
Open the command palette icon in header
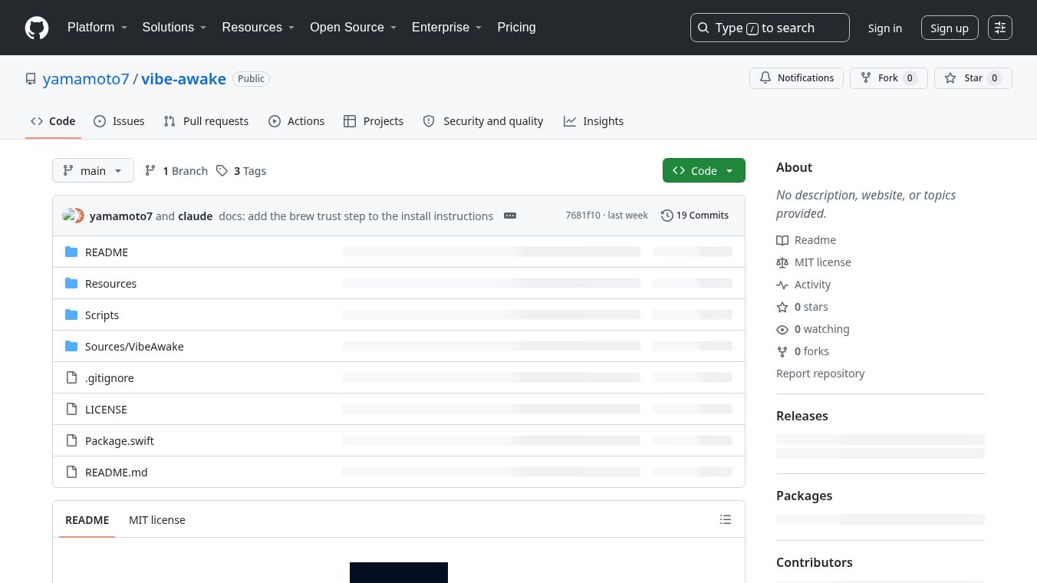coord(1000,28)
